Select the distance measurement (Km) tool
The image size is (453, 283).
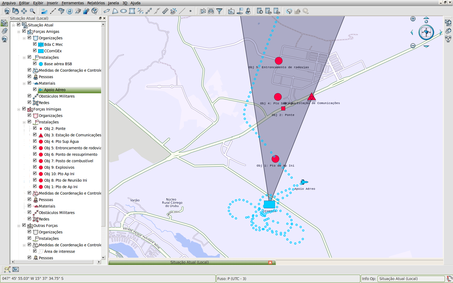coord(53,11)
